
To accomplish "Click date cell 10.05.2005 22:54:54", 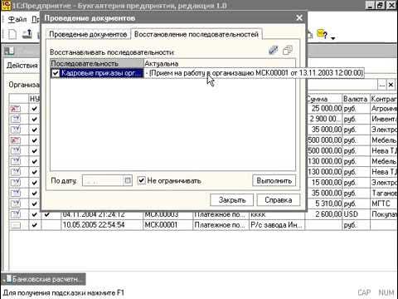I will (x=102, y=225).
